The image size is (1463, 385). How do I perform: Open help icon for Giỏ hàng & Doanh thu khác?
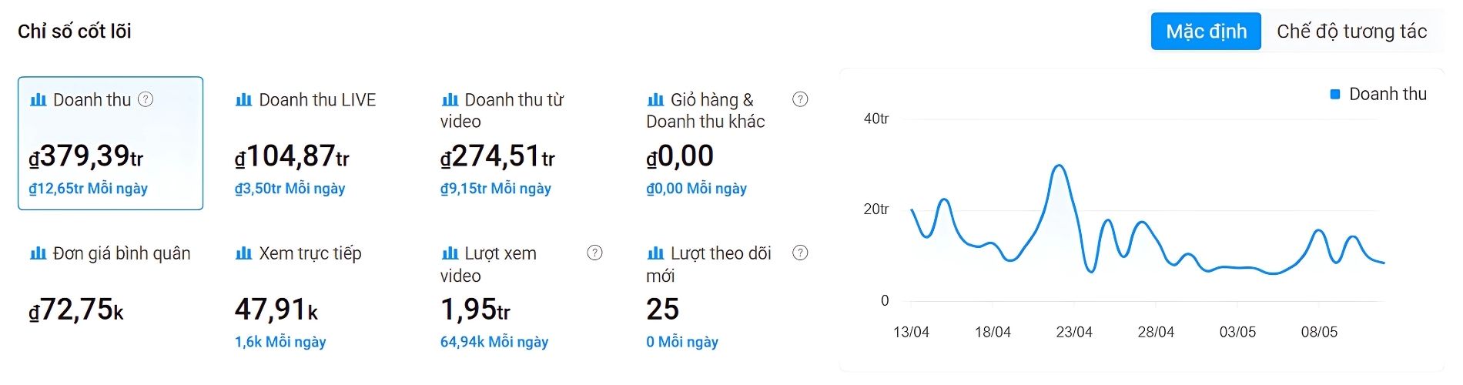(x=800, y=99)
